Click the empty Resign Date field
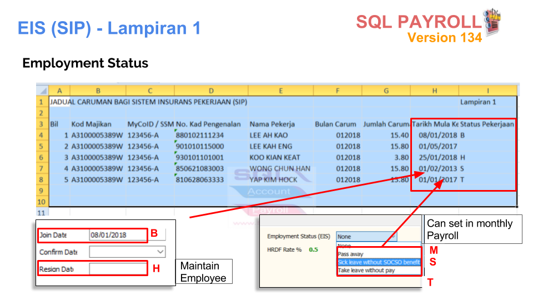Image resolution: width=533 pixels, height=300 pixels. pyautogui.click(x=118, y=269)
